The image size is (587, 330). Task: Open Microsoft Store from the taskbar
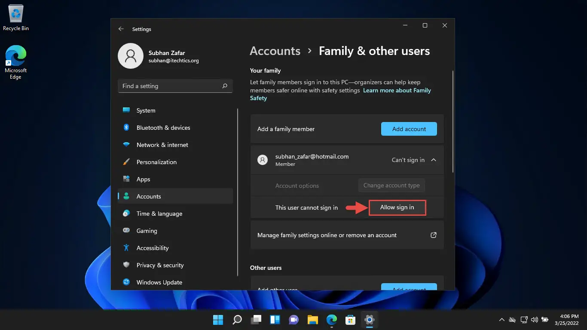[351, 320]
